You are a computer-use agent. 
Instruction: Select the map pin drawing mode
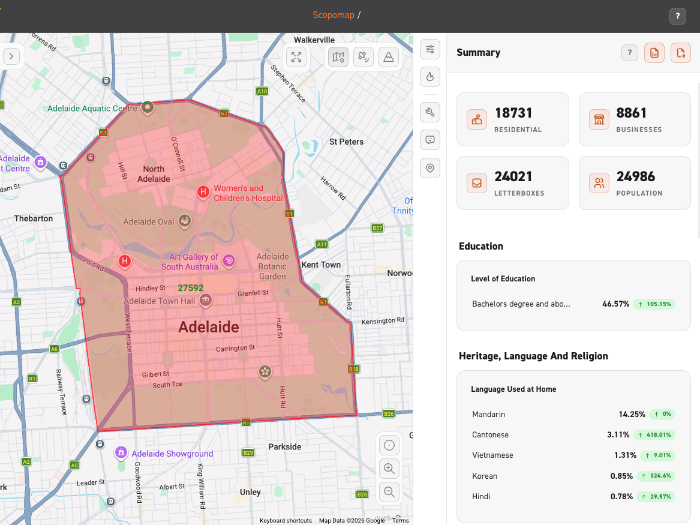tap(338, 57)
